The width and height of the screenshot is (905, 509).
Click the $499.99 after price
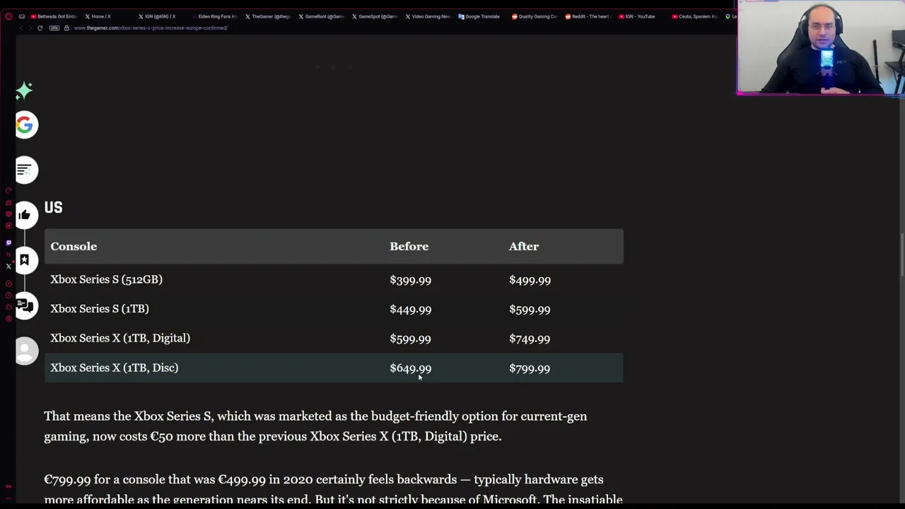coord(530,280)
